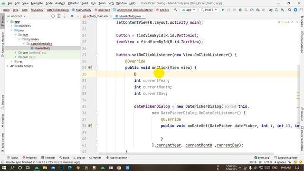
Task: Collapse the foysaldev package node
Action: 19,39
